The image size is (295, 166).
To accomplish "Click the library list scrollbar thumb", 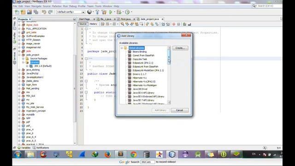I will (169, 57).
